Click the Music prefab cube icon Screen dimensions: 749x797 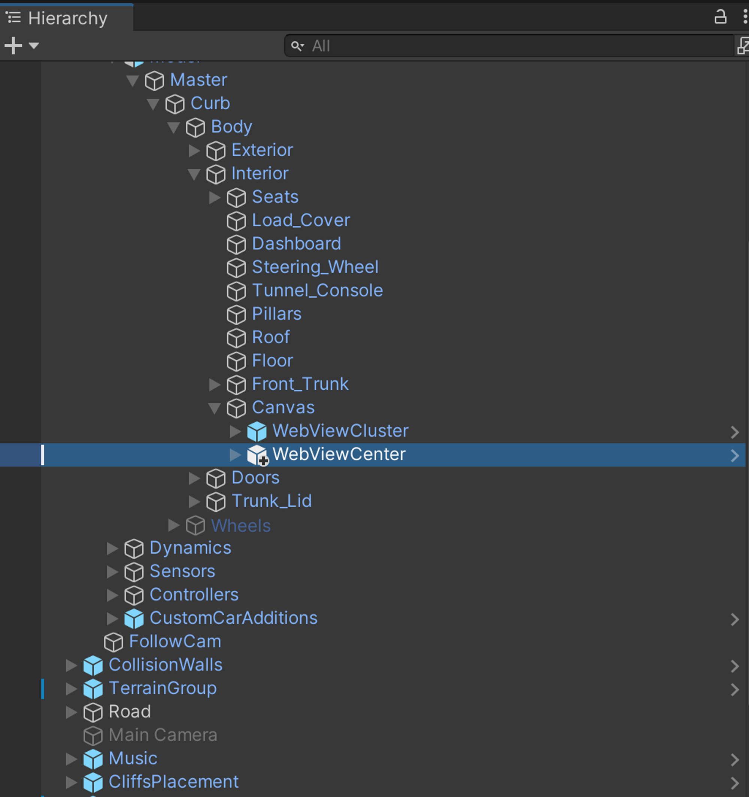pos(93,759)
